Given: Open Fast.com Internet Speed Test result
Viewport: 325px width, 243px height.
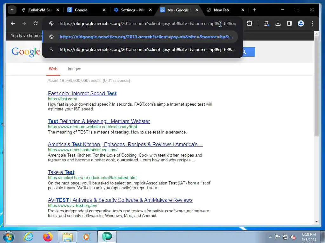Looking at the screenshot, I should [82, 93].
